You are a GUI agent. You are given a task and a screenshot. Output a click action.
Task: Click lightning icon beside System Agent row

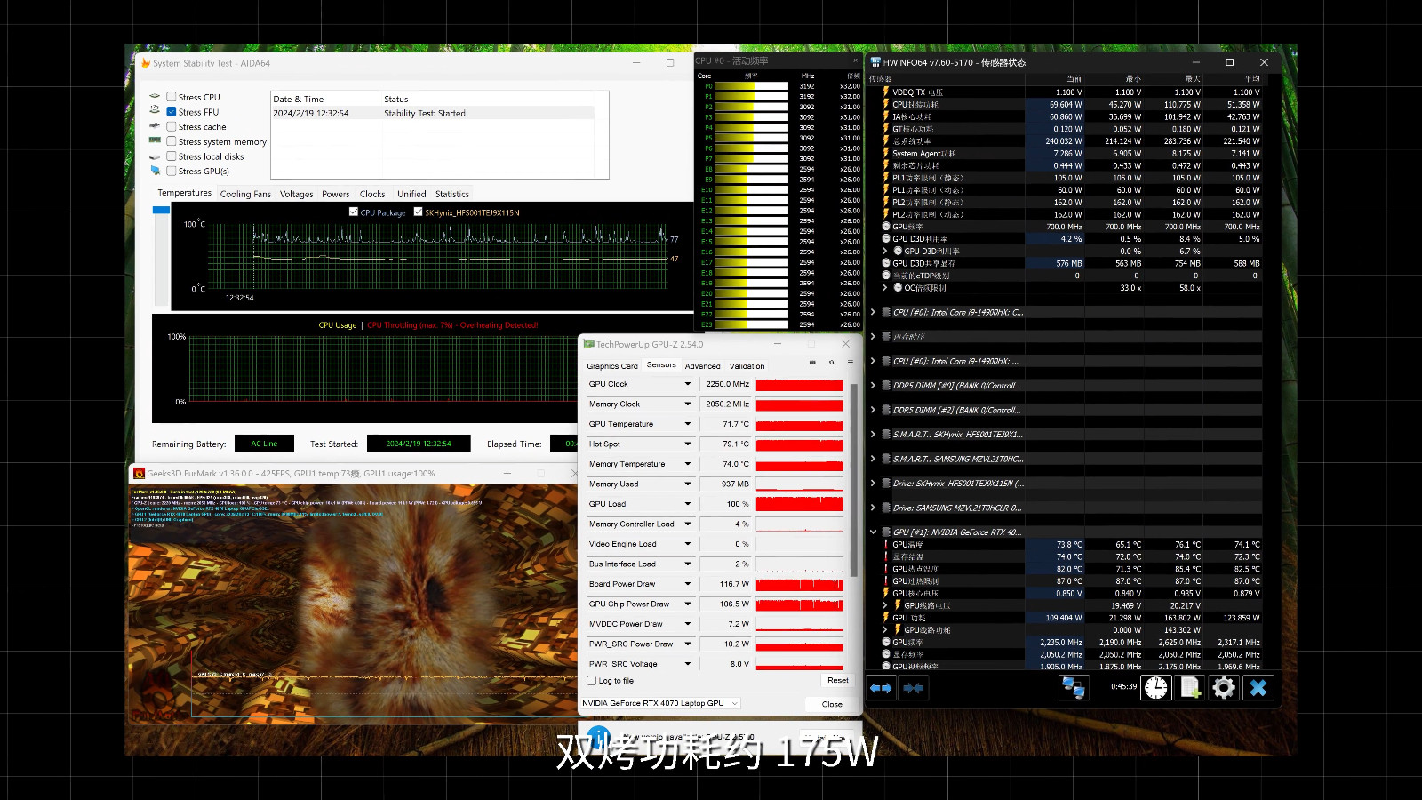[x=886, y=153]
